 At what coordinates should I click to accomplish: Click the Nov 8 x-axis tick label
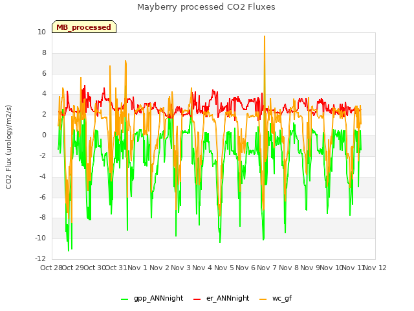pos(289,268)
